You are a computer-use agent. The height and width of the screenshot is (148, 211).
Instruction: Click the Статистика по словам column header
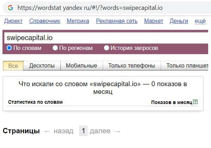coord(36,102)
